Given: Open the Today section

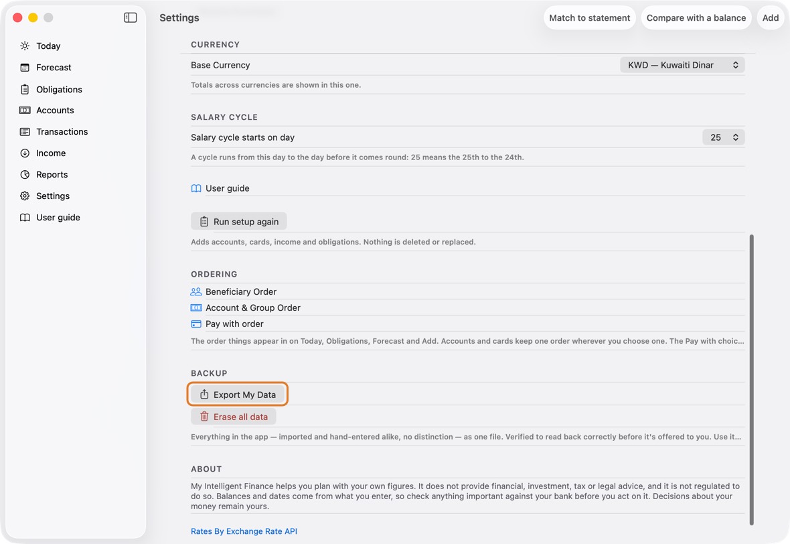Looking at the screenshot, I should pos(48,46).
